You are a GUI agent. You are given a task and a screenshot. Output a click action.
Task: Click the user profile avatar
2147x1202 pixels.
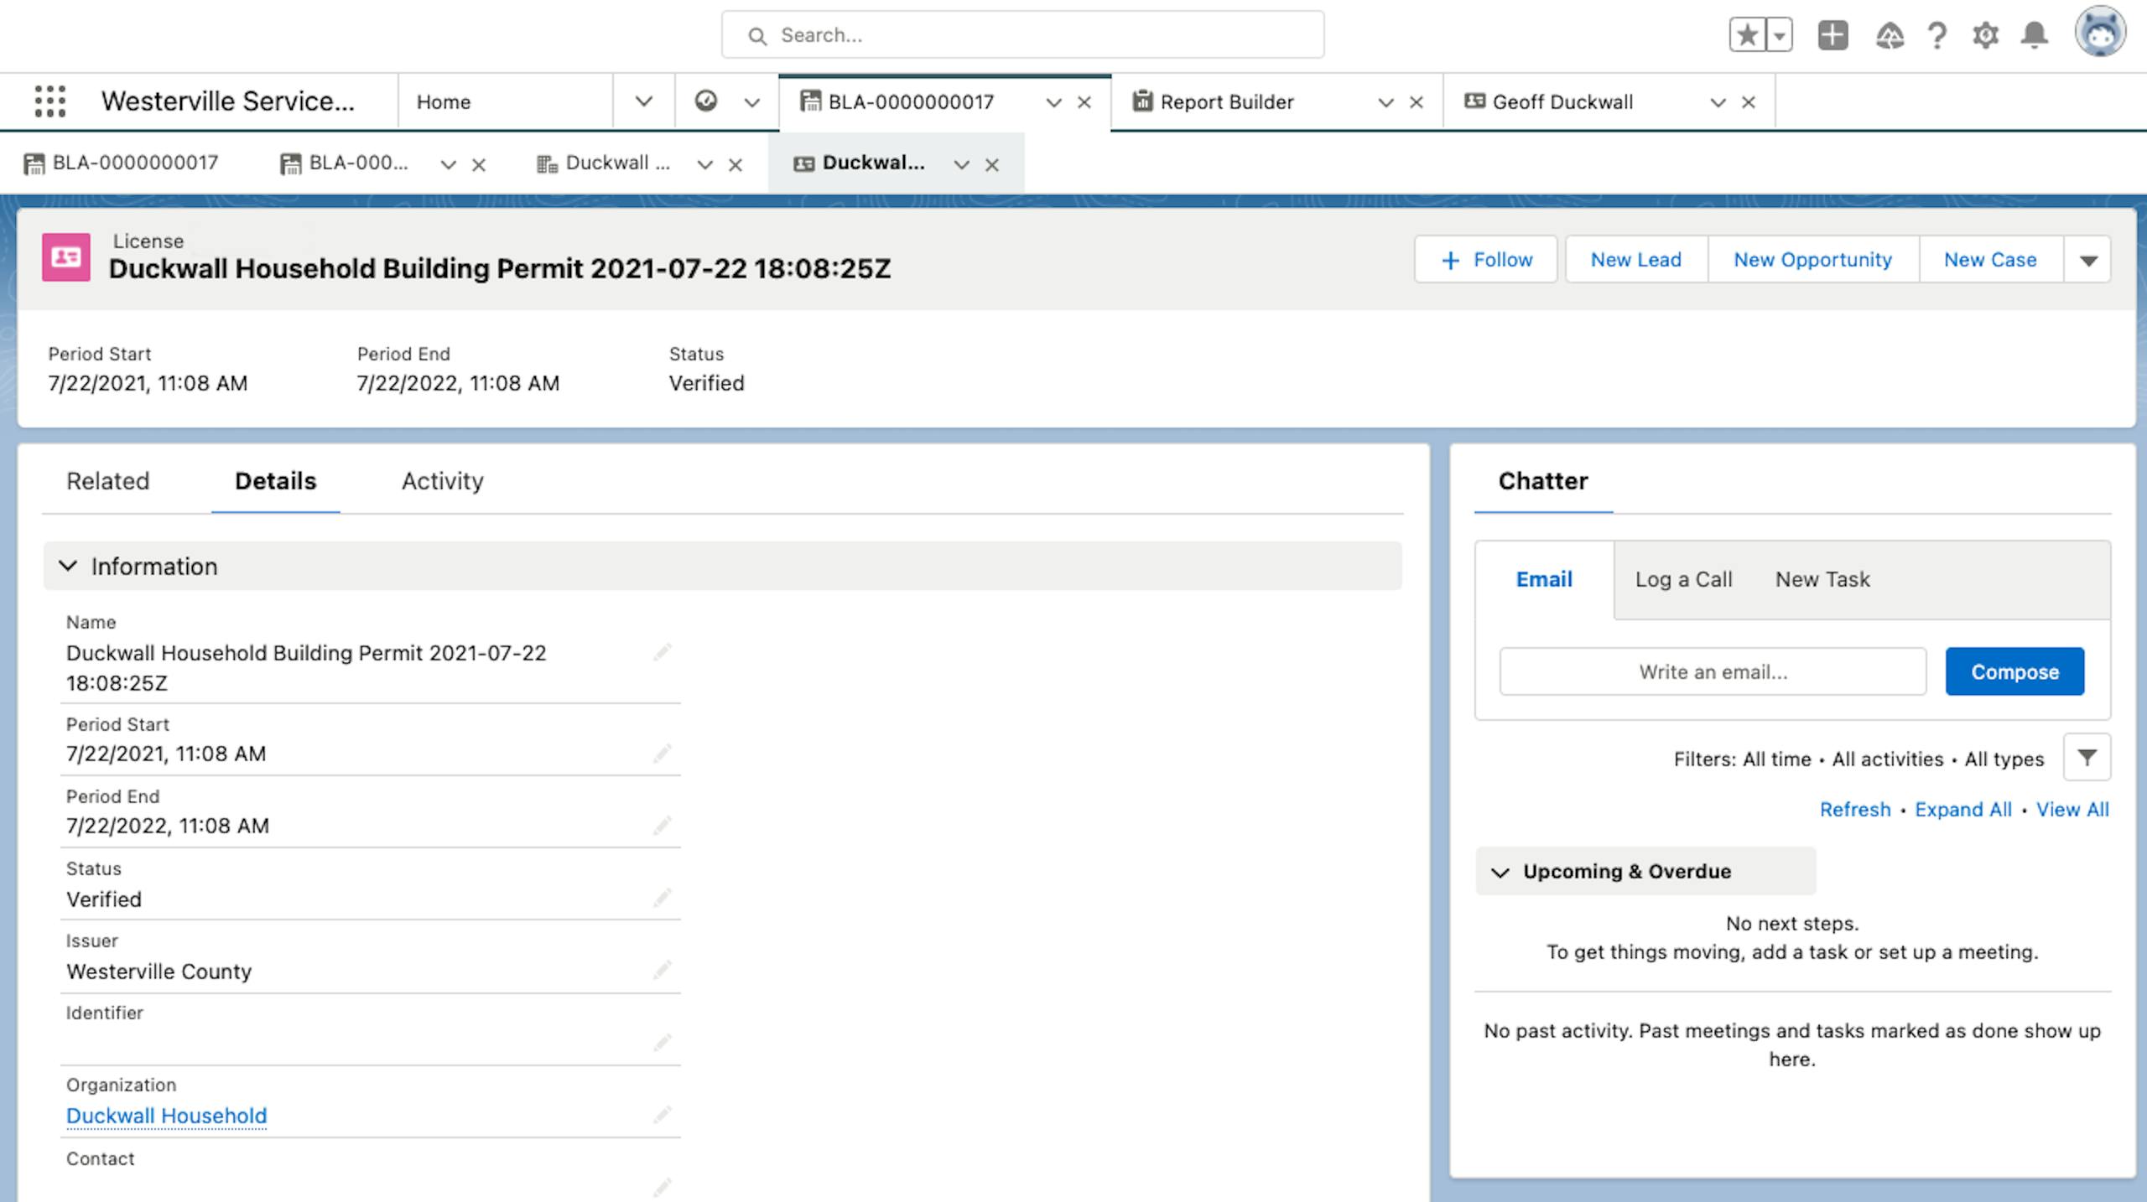(2099, 34)
